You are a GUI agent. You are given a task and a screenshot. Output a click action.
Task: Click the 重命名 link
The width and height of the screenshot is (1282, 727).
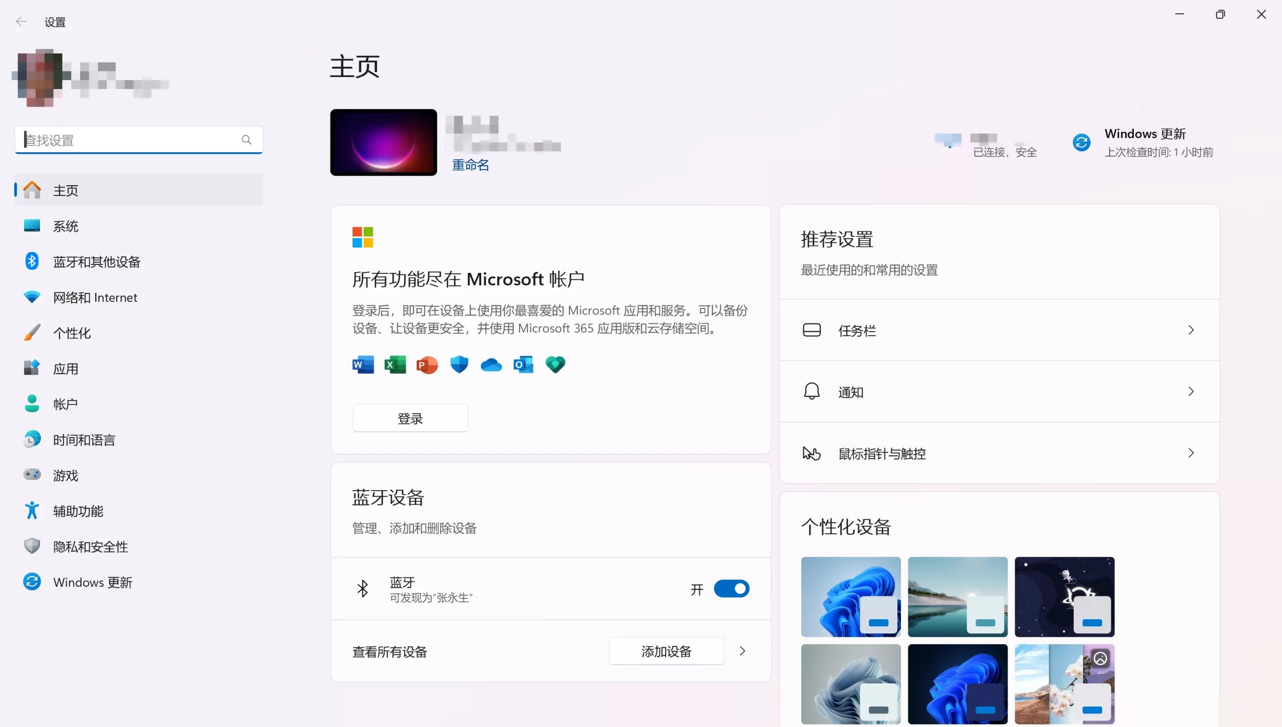click(470, 165)
